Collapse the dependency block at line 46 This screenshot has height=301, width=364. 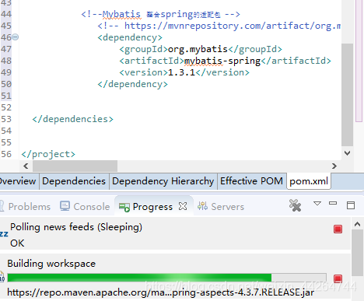coord(16,37)
